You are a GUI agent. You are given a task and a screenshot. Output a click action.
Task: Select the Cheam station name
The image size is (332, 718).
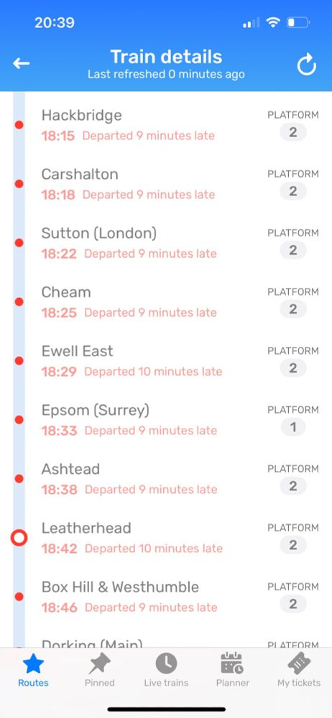[x=66, y=292]
